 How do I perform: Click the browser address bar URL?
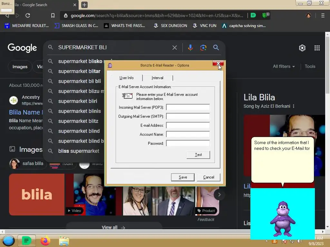click(x=157, y=15)
